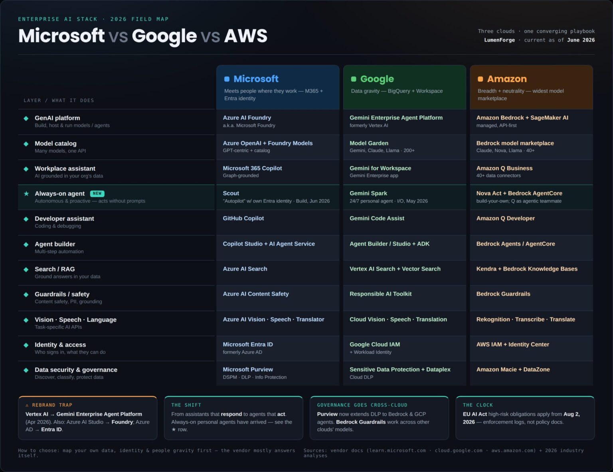Click the diamond bullet next to Developer assistant
Screen dimensions: 613x472
(26, 219)
